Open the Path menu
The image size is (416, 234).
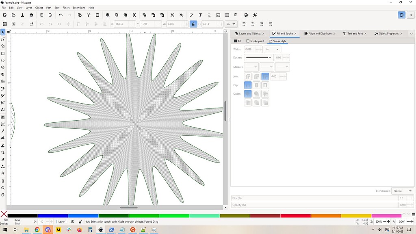(x=49, y=8)
